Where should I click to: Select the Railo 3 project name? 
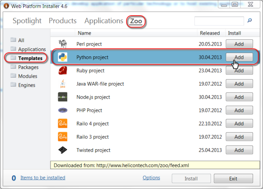(93, 137)
